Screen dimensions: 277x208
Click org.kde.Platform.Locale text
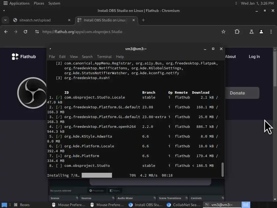pyautogui.click(x=89, y=146)
